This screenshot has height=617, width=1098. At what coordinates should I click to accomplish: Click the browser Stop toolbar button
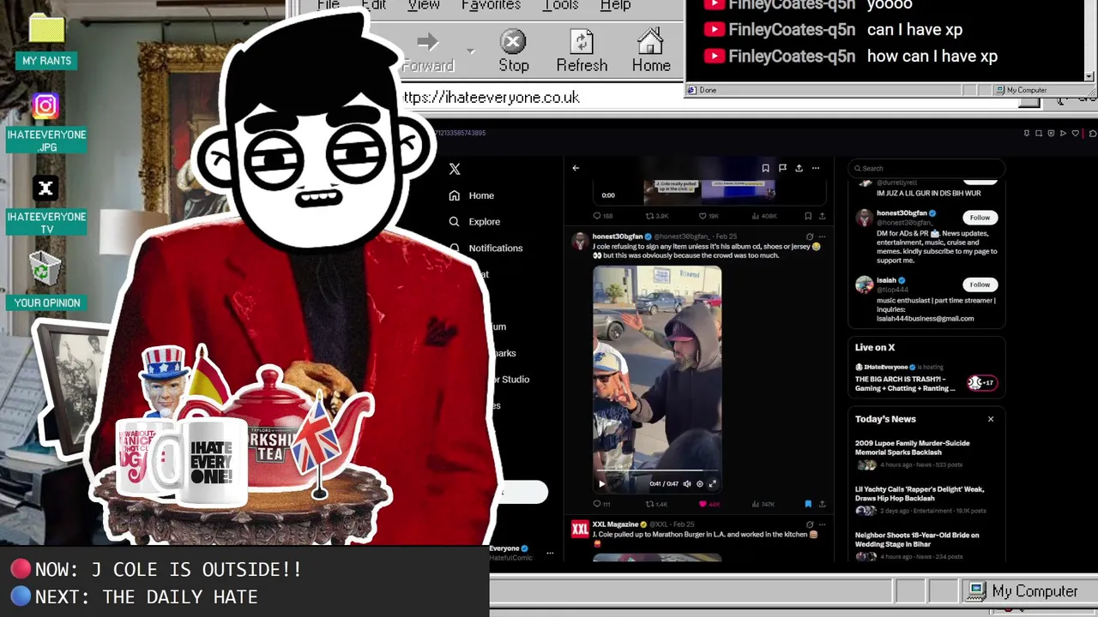(x=513, y=52)
